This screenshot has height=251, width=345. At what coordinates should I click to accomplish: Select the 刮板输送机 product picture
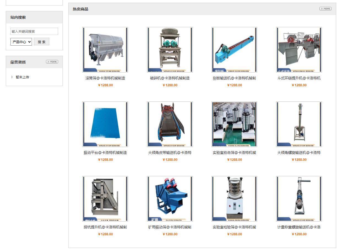[234, 50]
